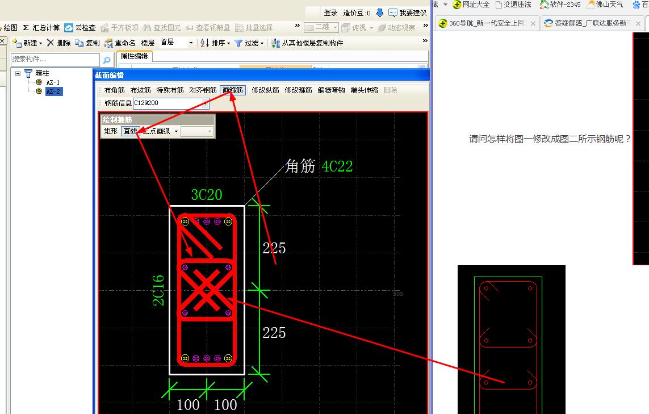Click the 布角筋 button in 截面编辑
The height and width of the screenshot is (414, 649).
pos(114,89)
